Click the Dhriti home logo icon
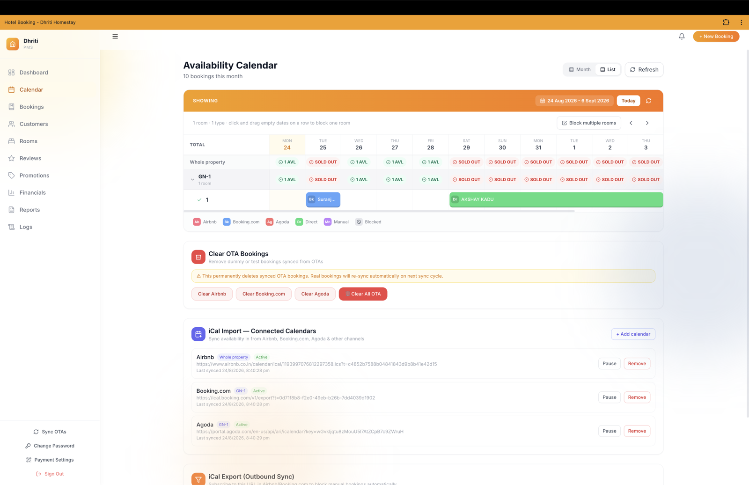 click(13, 44)
